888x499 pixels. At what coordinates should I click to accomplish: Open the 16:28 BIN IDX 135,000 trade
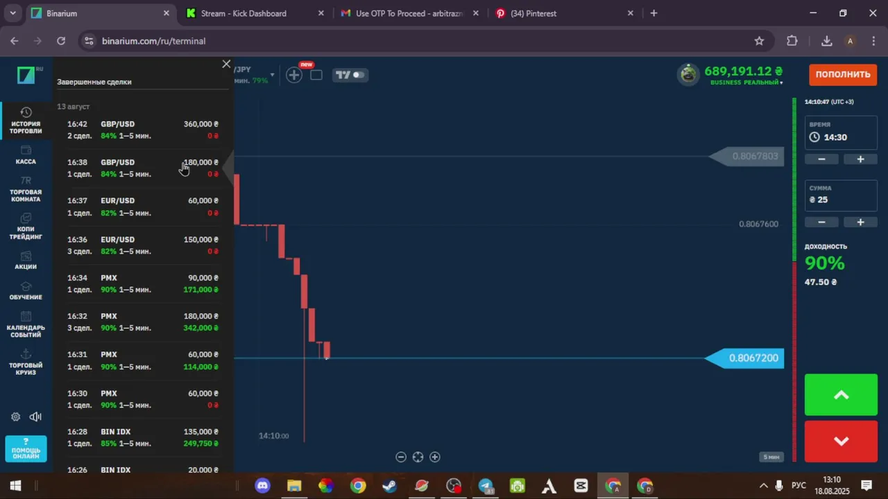[x=143, y=437]
